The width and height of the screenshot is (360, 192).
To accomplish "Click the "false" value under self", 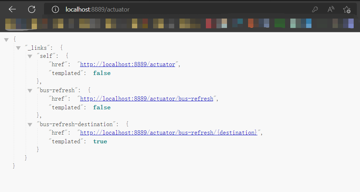I will click(x=102, y=73).
